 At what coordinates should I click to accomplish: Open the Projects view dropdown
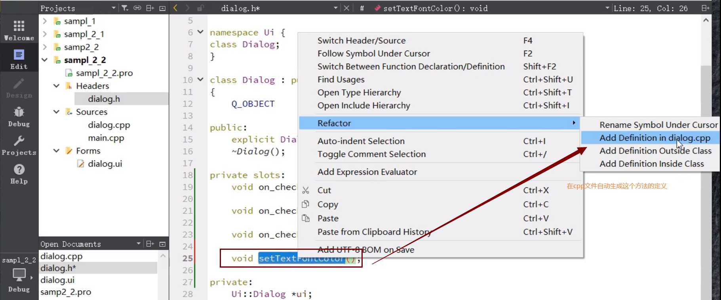click(114, 8)
